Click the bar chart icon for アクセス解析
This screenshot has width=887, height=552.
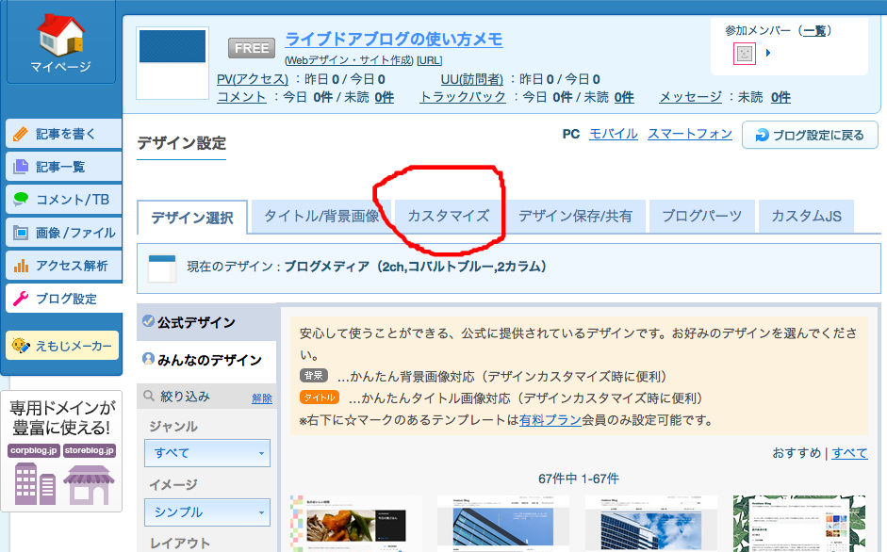click(21, 266)
